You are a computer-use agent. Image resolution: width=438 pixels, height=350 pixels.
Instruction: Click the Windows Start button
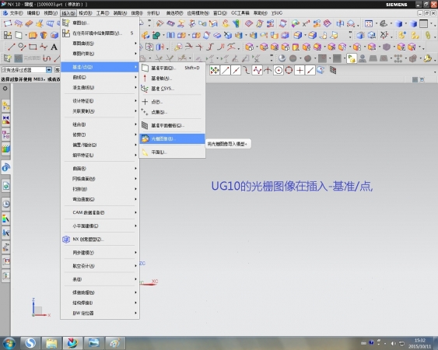click(x=9, y=343)
